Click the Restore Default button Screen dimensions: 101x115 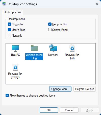tap(85, 89)
